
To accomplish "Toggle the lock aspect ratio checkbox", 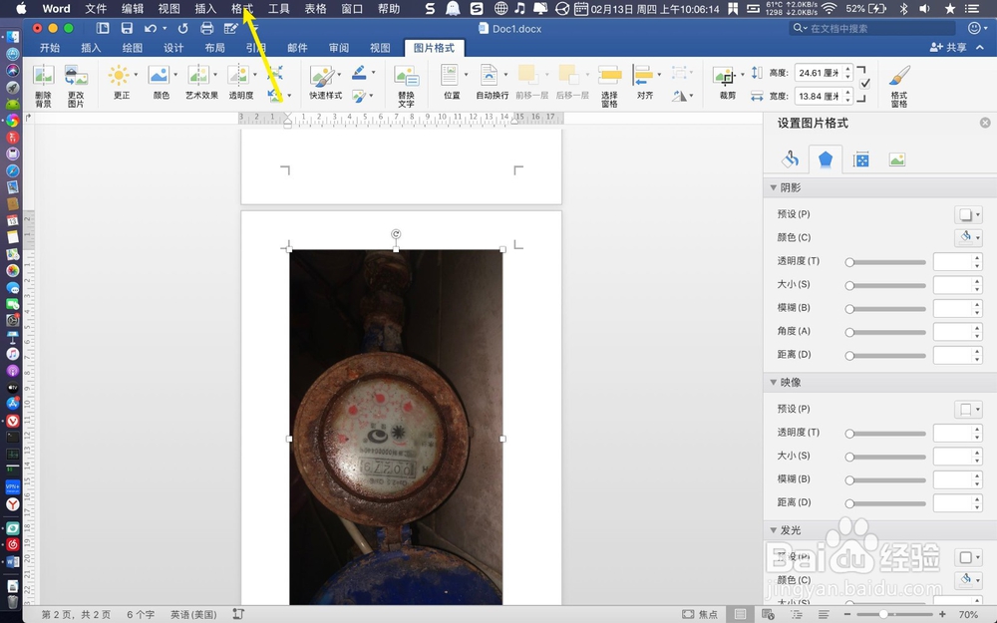I will tap(864, 84).
